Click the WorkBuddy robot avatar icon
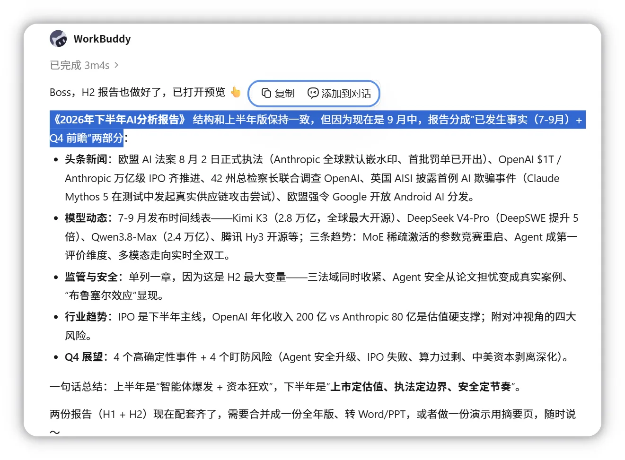The width and height of the screenshot is (625, 460). (x=59, y=39)
